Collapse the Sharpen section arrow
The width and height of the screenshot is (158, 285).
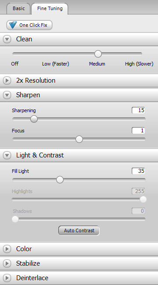tap(7, 95)
